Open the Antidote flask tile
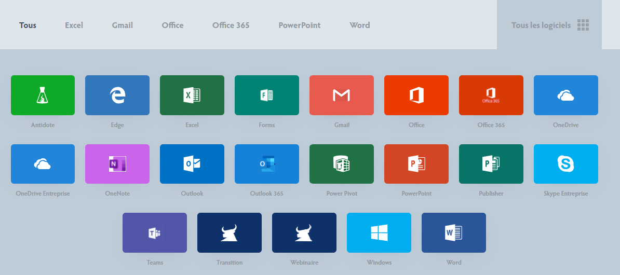 click(x=43, y=95)
